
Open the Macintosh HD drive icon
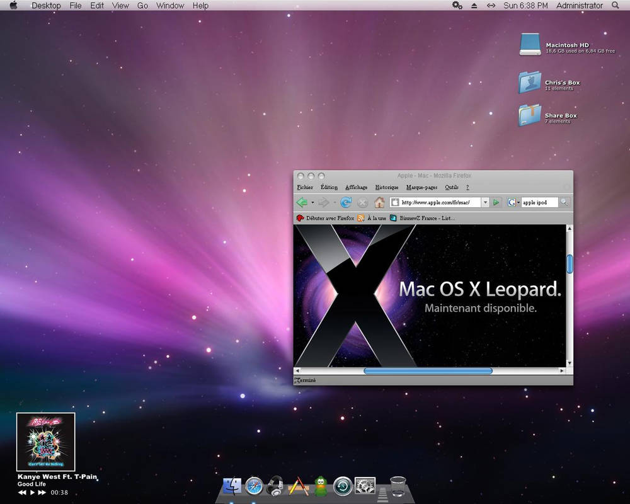530,45
